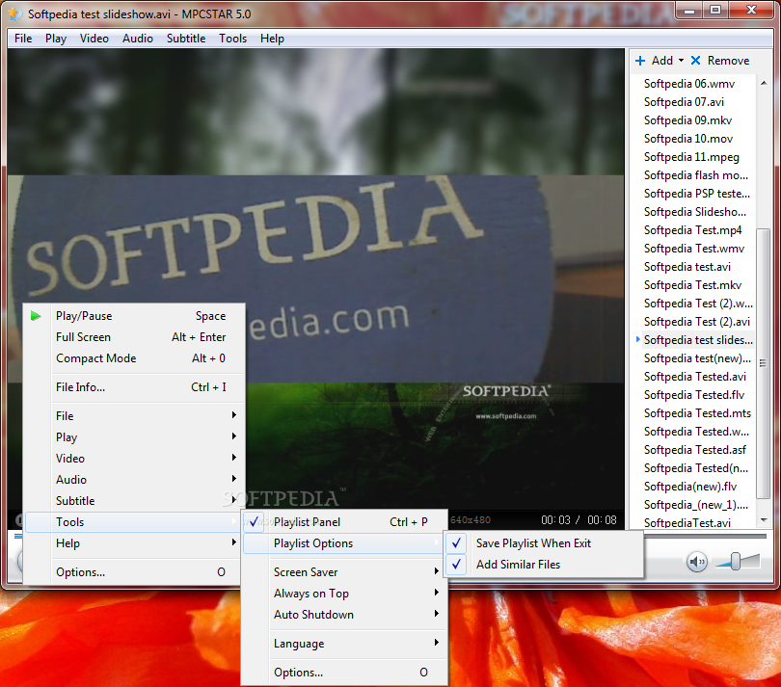This screenshot has width=781, height=687.
Task: Select Softpedia test.avi in playlist
Action: [x=687, y=267]
